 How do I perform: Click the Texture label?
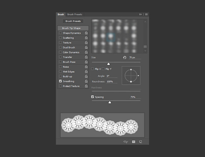click(67, 43)
